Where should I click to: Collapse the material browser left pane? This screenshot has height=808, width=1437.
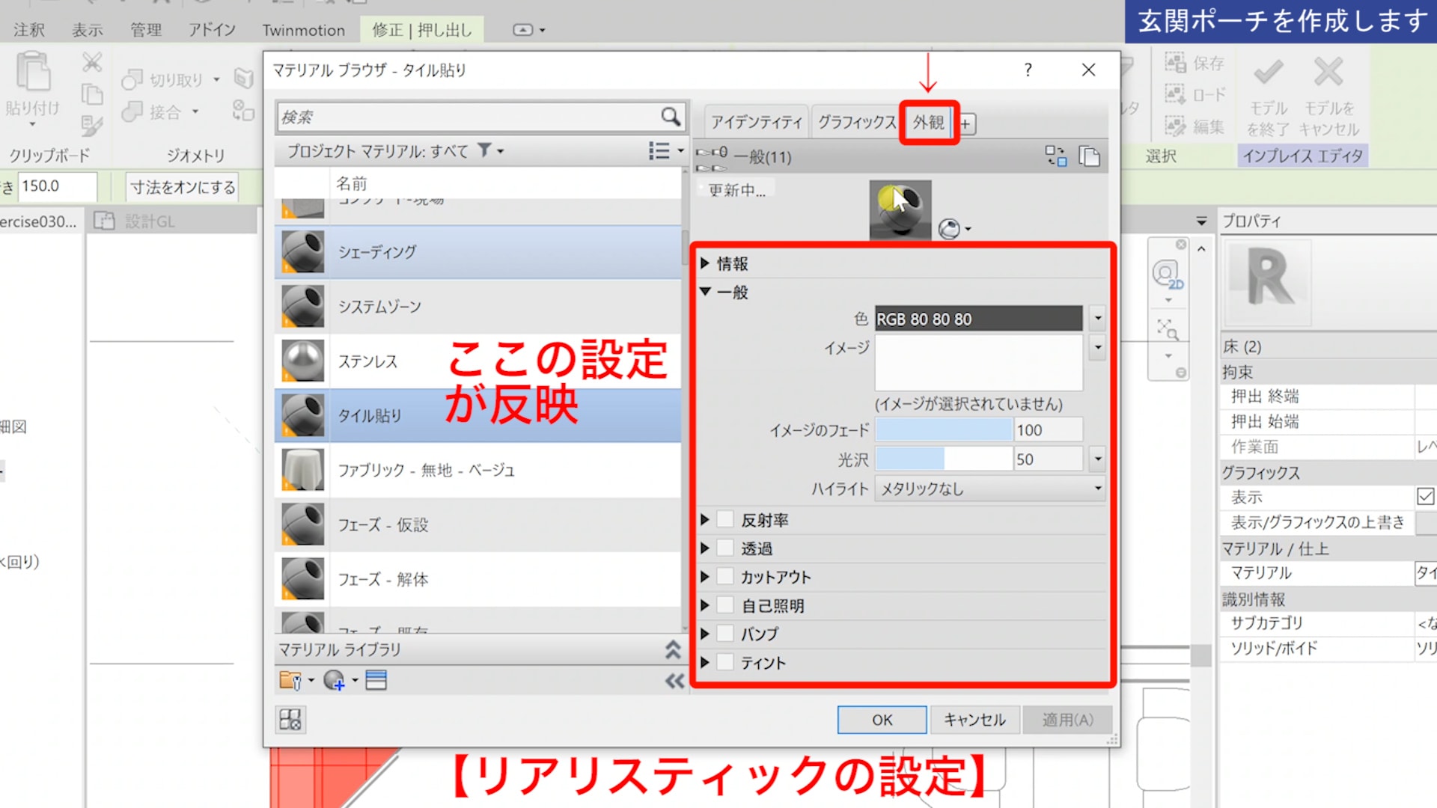click(x=674, y=681)
